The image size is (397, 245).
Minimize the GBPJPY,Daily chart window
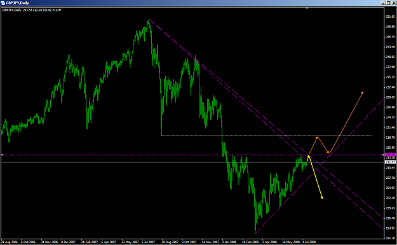(x=383, y=3)
